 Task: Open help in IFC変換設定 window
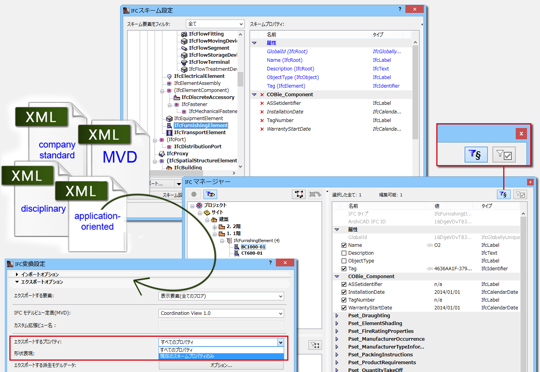[x=270, y=262]
